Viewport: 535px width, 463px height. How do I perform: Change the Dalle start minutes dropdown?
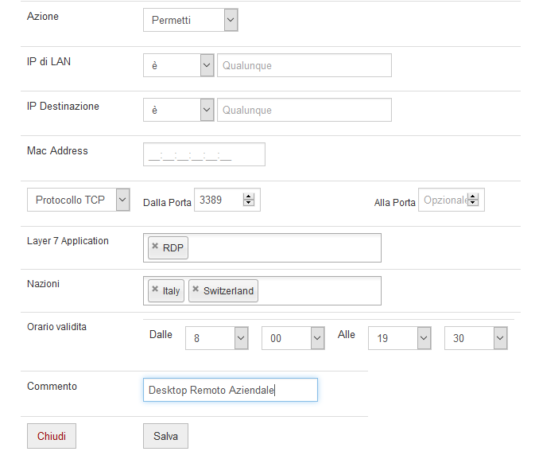point(293,338)
